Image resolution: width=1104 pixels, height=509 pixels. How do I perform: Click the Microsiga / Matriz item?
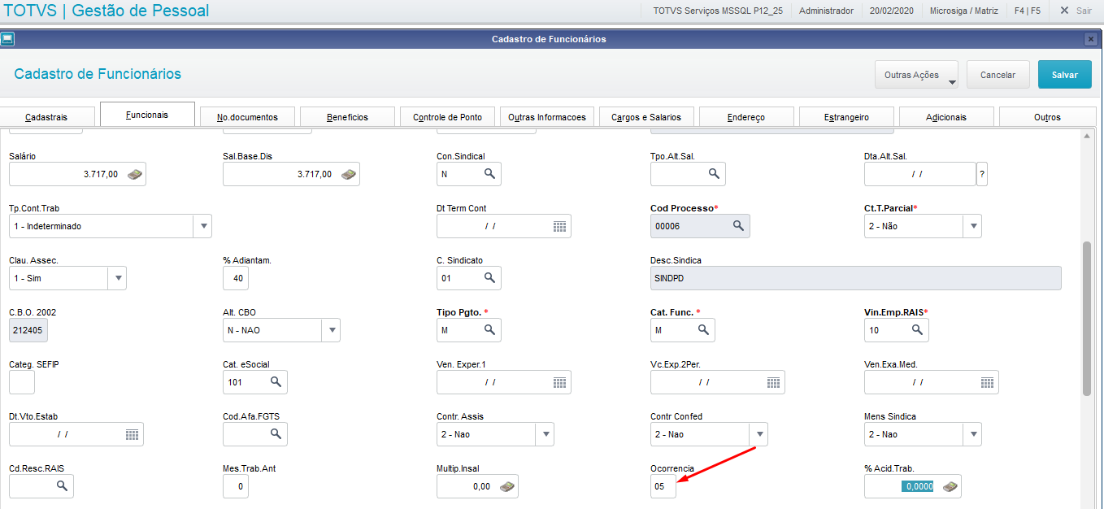point(964,11)
